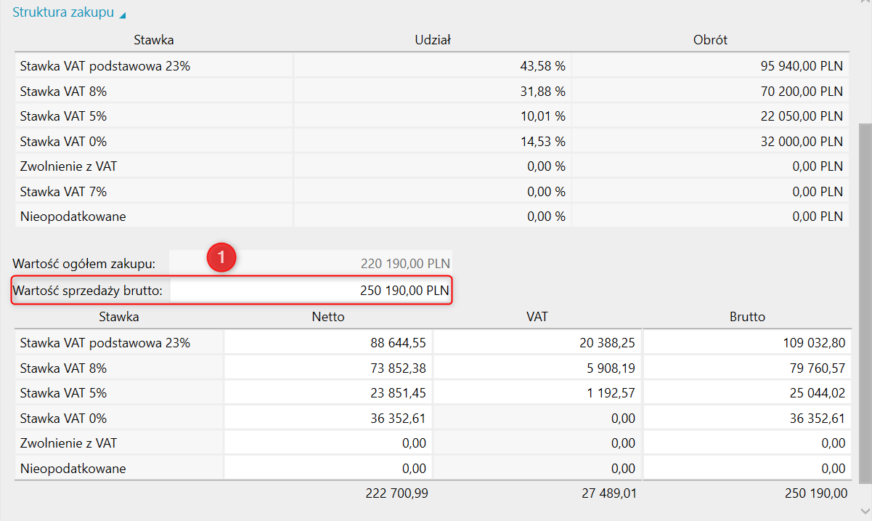Click Stawka VAT podstawowa 23% in lower table
Image resolution: width=872 pixels, height=521 pixels.
pyautogui.click(x=119, y=343)
